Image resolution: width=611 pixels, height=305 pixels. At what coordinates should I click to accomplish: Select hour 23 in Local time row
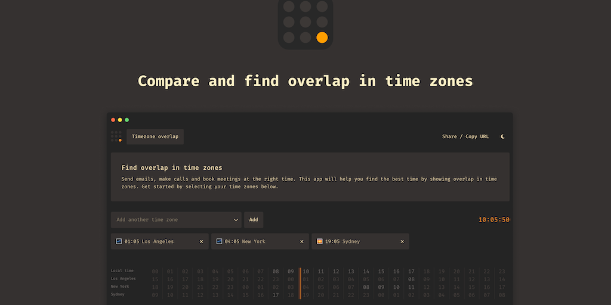tap(502, 272)
